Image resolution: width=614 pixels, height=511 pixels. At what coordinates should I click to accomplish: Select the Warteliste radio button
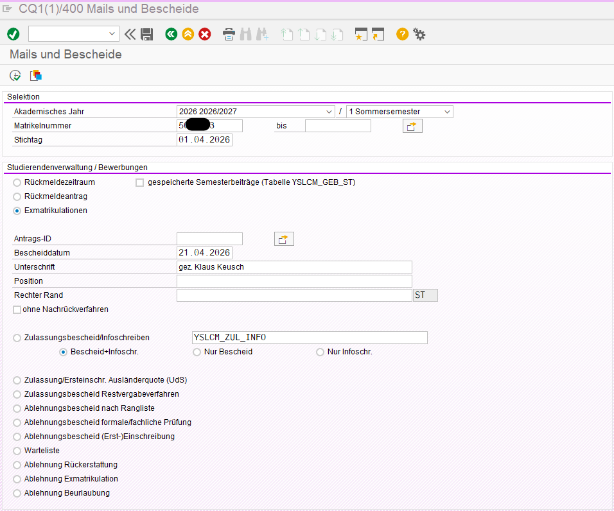click(17, 451)
